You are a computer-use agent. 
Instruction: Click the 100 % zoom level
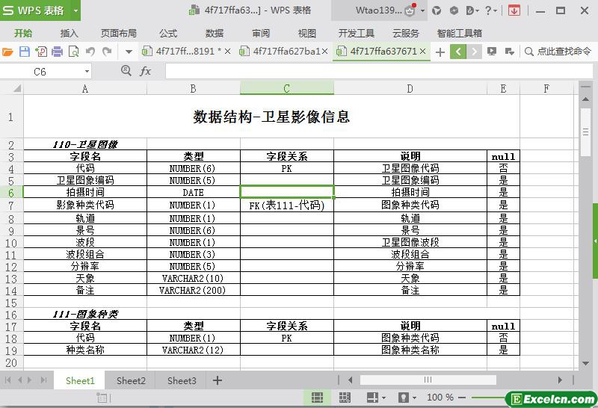point(440,398)
